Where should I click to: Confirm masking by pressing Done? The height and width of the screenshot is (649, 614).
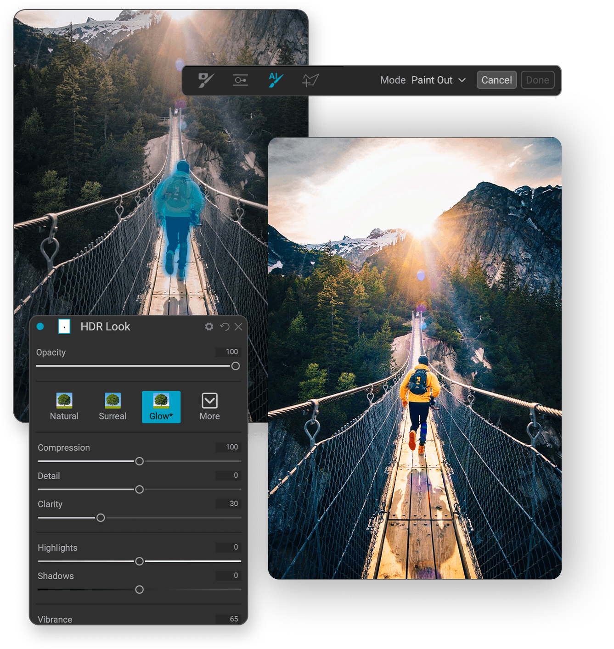point(537,80)
